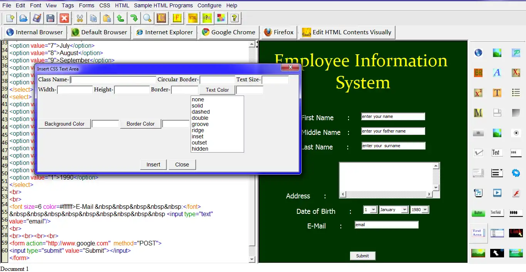This screenshot has width=526, height=272.
Task: Click the Circular Border input field
Action: pyautogui.click(x=217, y=80)
